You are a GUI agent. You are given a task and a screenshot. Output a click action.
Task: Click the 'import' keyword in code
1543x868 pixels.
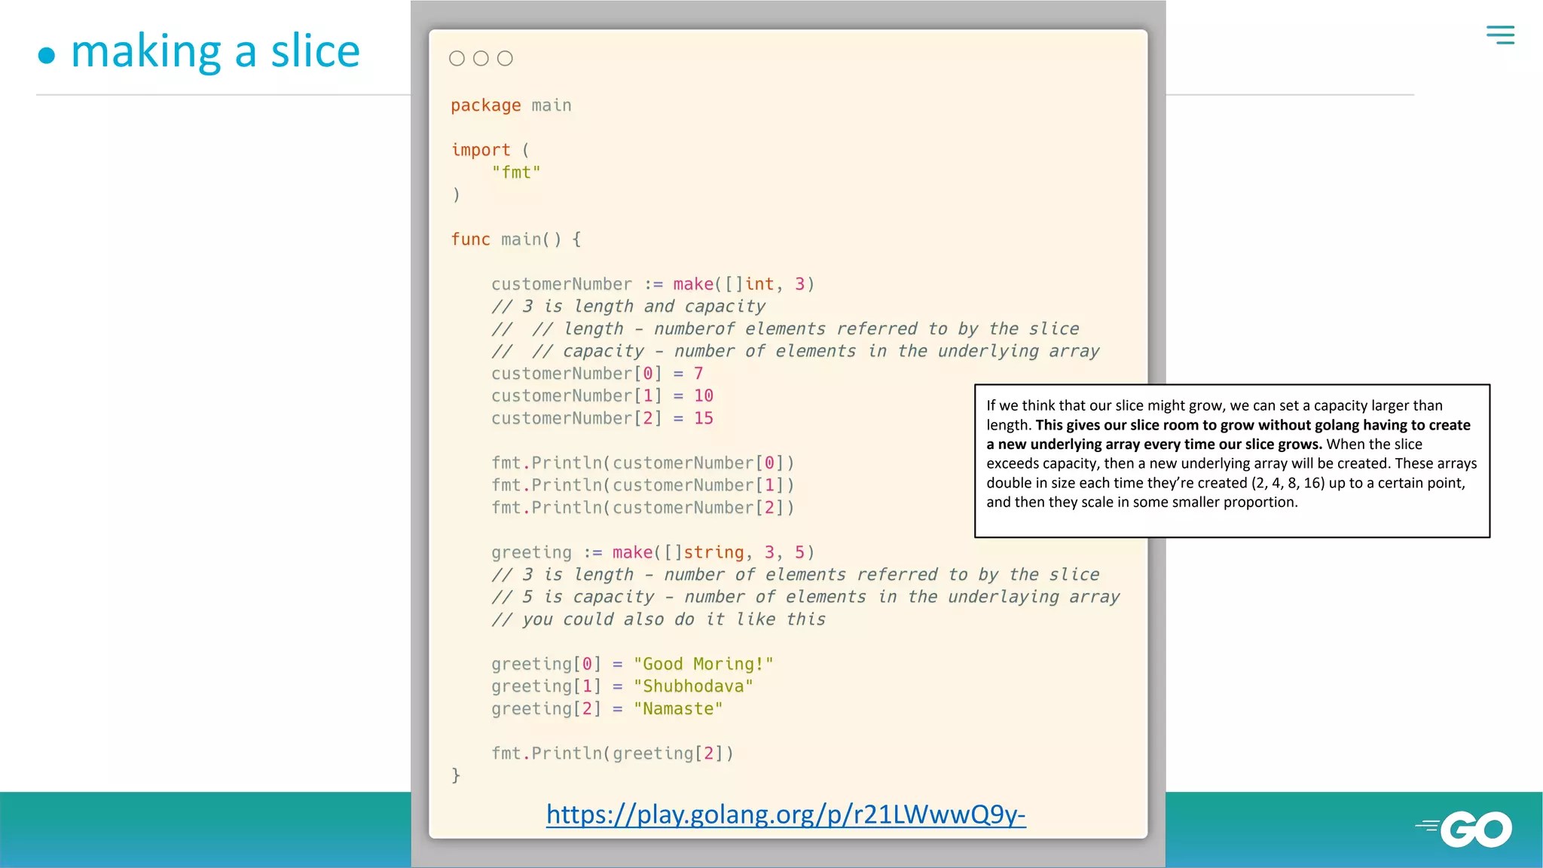pos(481,150)
